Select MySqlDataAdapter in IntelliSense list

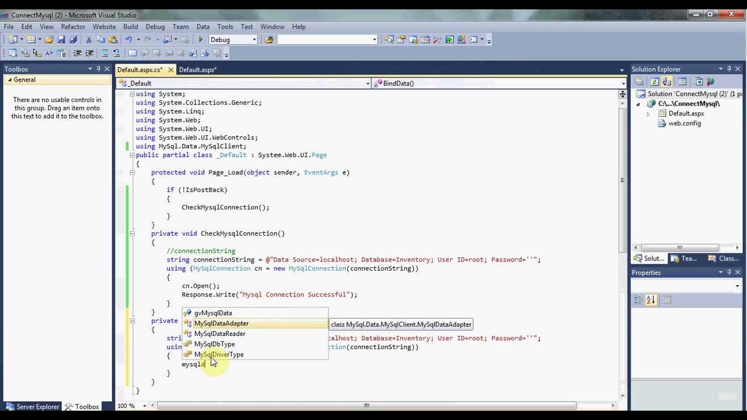221,324
